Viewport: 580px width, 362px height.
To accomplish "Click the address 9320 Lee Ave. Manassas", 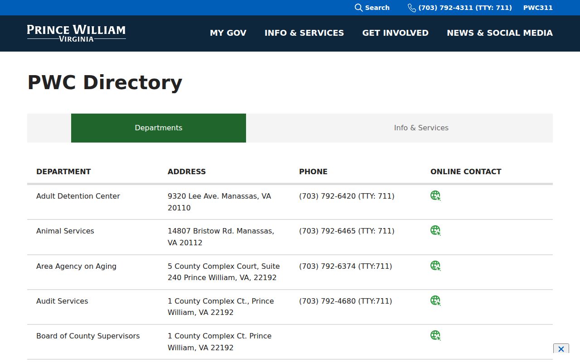I will (219, 202).
